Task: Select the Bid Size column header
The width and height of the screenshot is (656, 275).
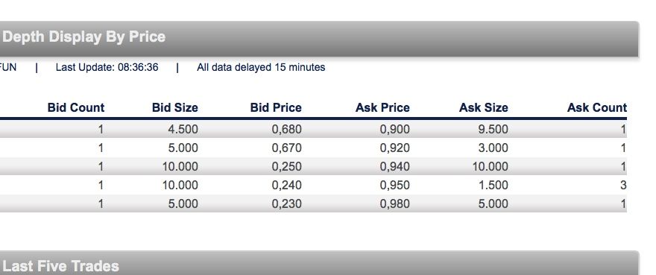Action: click(x=175, y=107)
